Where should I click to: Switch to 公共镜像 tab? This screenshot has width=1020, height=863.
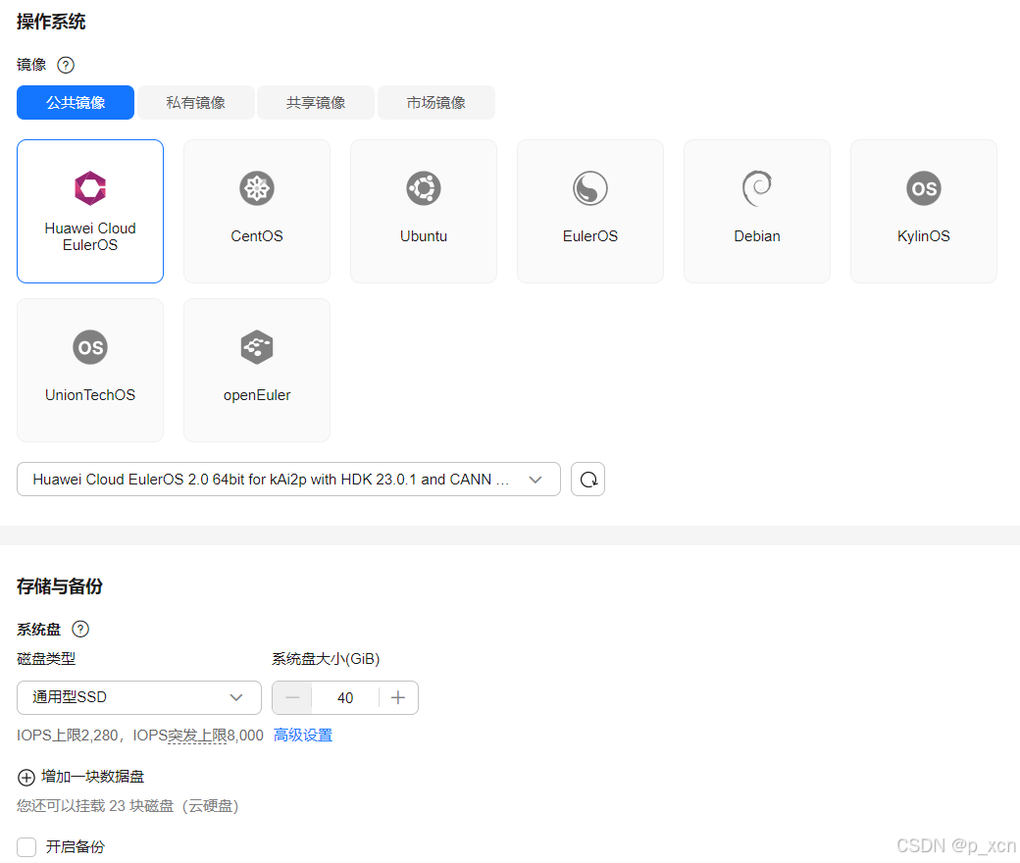point(76,103)
